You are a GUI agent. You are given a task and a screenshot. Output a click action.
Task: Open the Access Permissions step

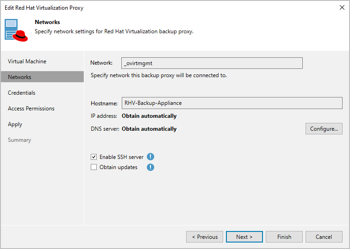click(31, 109)
